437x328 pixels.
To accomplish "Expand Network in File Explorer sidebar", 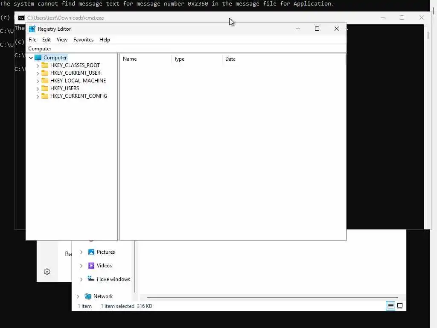I will (x=78, y=296).
